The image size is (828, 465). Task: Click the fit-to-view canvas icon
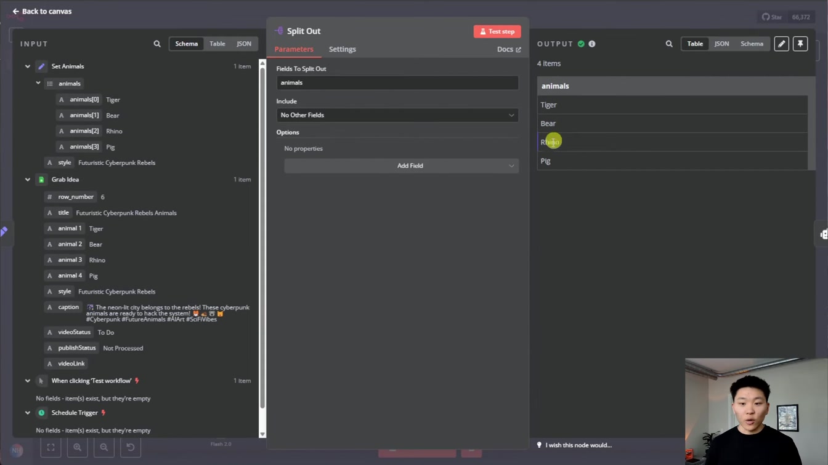51,447
